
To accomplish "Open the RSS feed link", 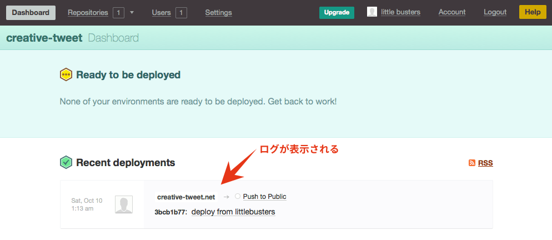I will 485,163.
